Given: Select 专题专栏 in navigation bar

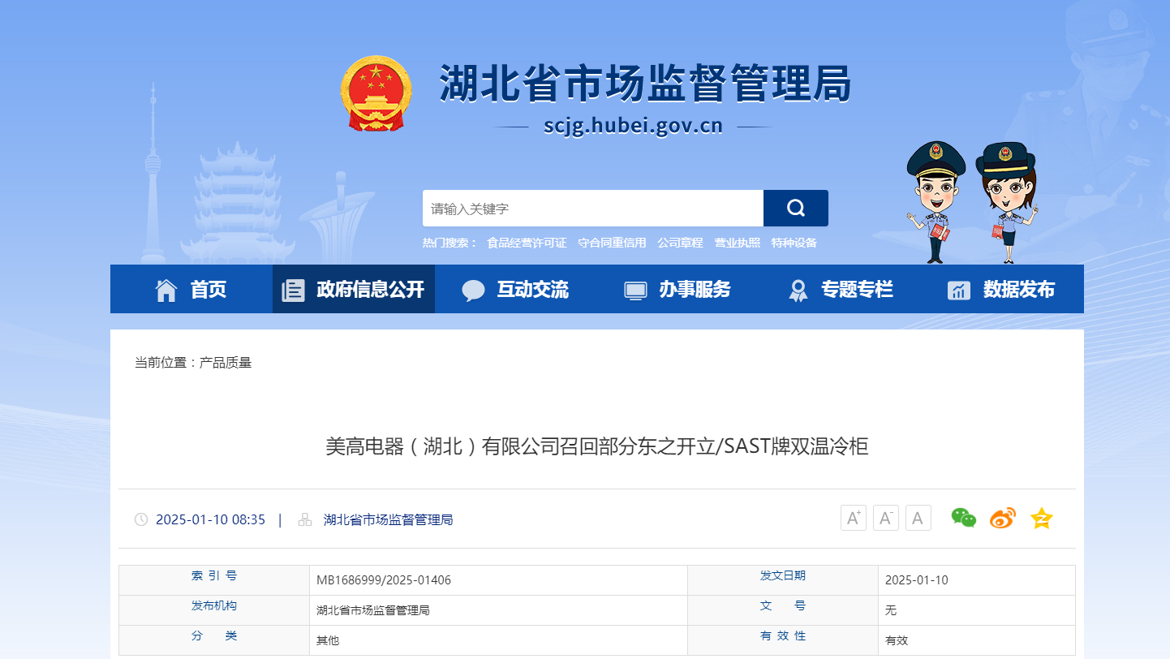Looking at the screenshot, I should 841,290.
